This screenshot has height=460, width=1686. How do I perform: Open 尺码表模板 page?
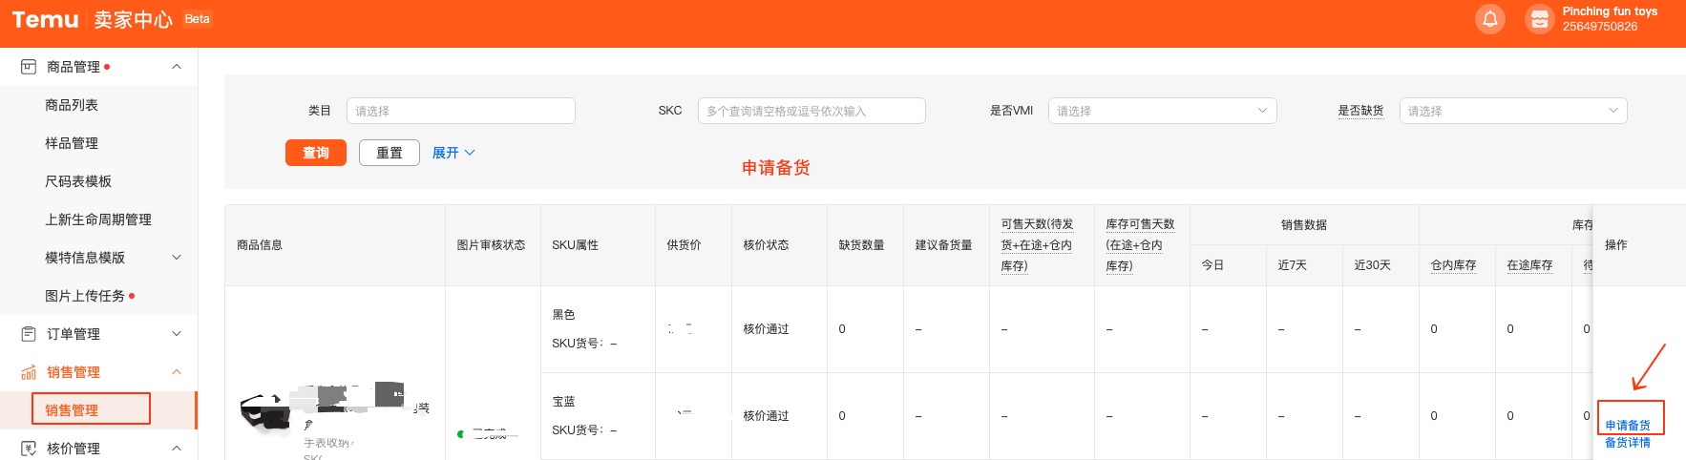(78, 181)
